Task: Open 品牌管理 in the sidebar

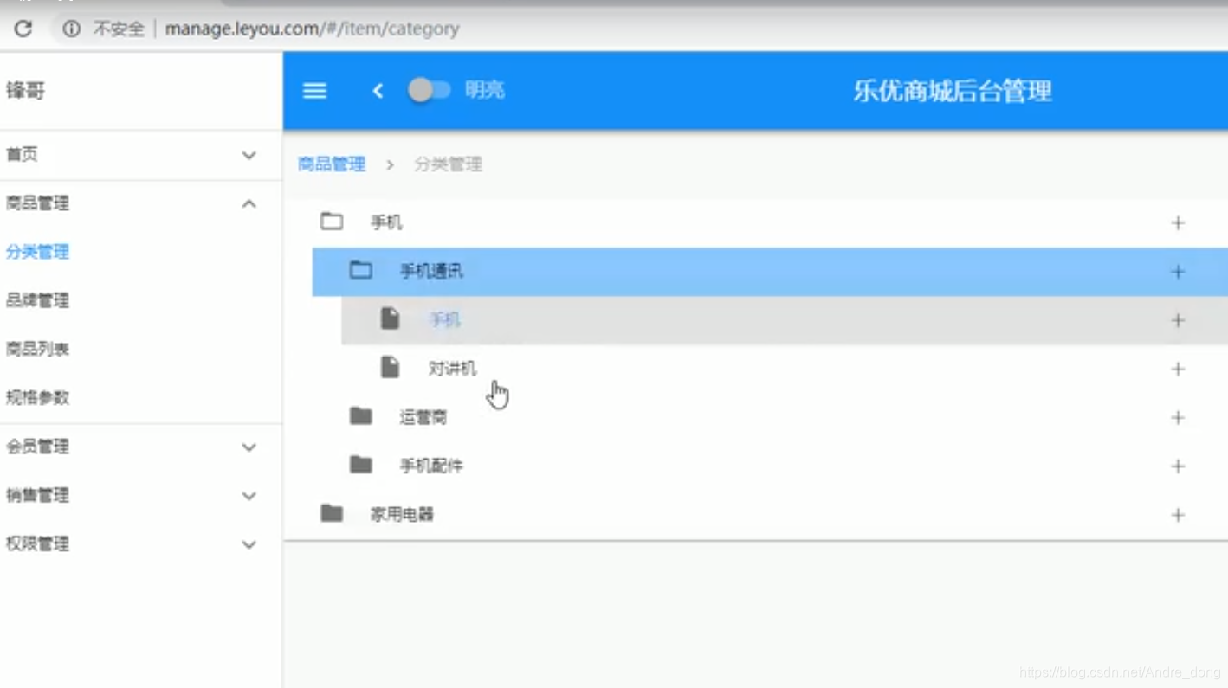Action: 37,300
